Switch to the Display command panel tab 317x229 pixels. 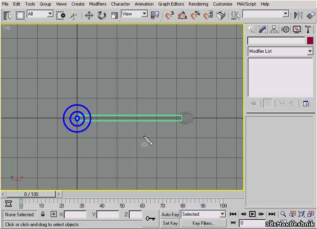click(297, 30)
